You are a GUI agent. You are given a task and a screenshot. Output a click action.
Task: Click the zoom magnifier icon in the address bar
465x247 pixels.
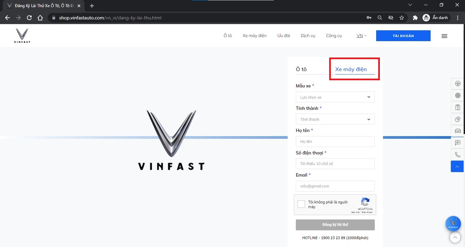click(x=380, y=18)
